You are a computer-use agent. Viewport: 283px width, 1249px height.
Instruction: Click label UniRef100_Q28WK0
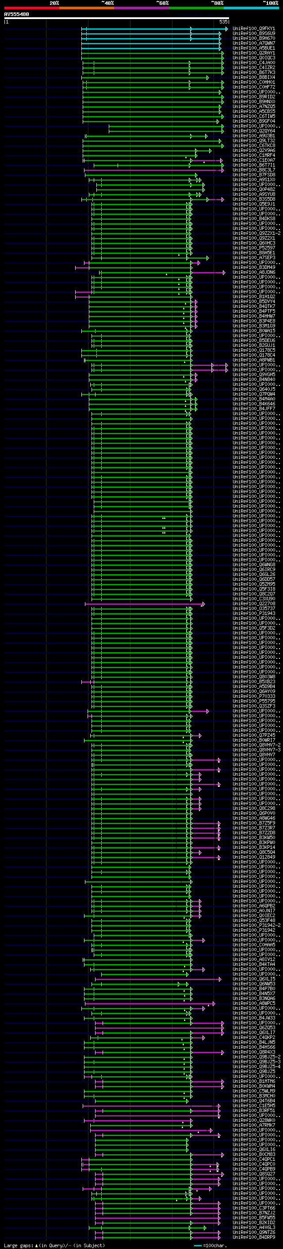click(x=253, y=1120)
